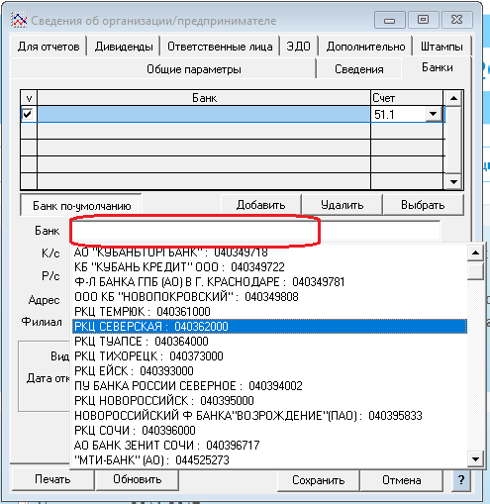Select РКЦ ЕЙСК 040393000
This screenshot has height=504, width=490.
(269, 371)
